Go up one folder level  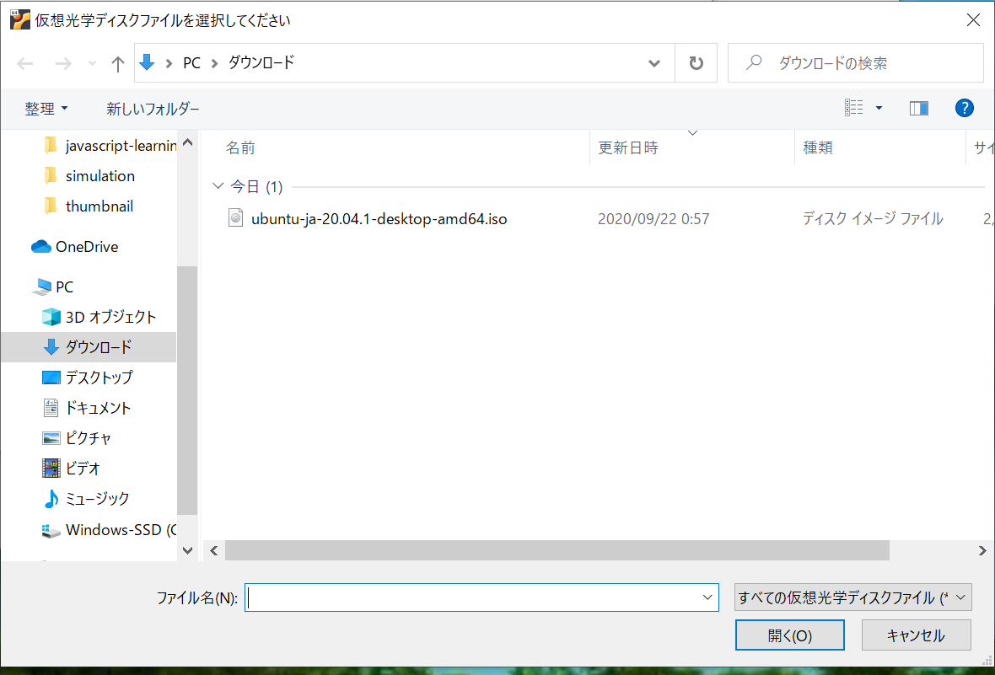(117, 63)
